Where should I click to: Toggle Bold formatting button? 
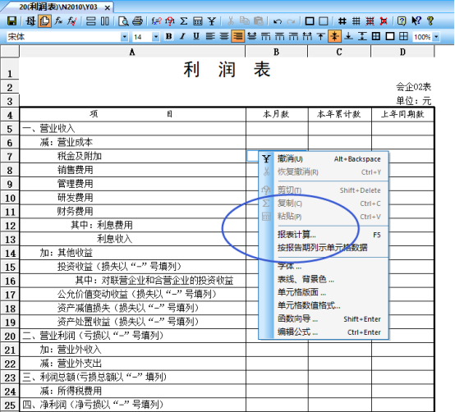tap(168, 37)
